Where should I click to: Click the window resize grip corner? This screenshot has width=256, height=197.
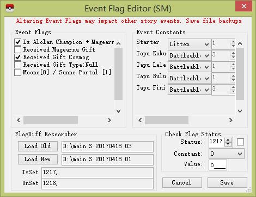click(x=248, y=189)
